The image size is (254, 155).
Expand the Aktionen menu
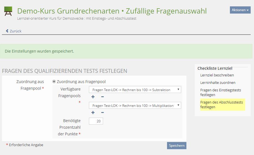(x=240, y=10)
